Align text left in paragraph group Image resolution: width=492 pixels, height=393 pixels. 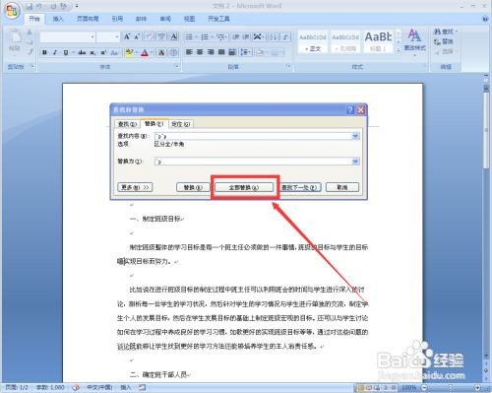click(x=189, y=52)
